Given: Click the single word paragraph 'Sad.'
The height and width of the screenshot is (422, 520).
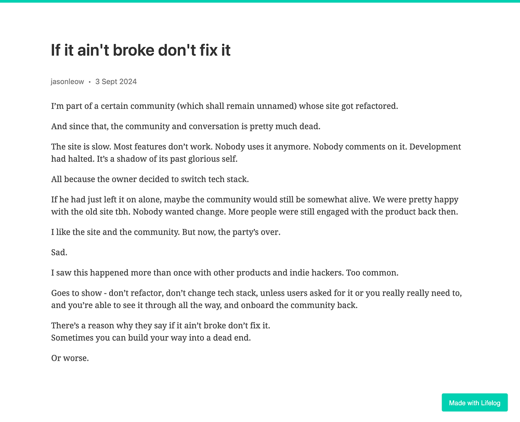Looking at the screenshot, I should 59,252.
